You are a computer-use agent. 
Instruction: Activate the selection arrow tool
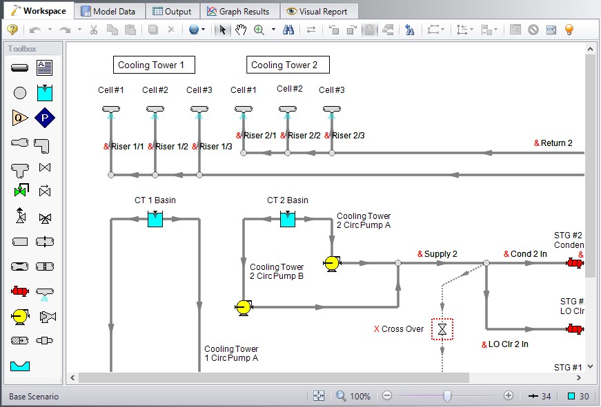(x=222, y=30)
